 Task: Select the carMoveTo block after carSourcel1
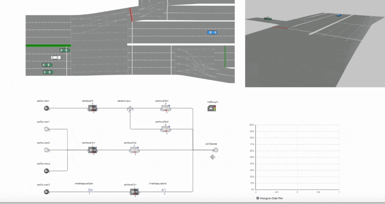click(93, 108)
